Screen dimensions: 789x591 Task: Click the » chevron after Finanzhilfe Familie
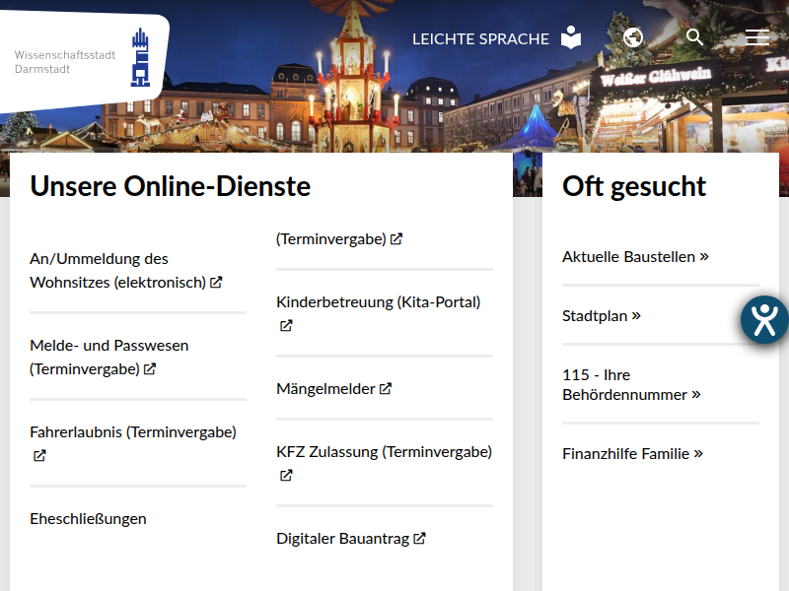tap(697, 453)
